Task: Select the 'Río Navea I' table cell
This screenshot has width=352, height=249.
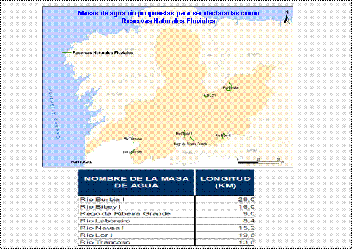Action: click(136, 228)
